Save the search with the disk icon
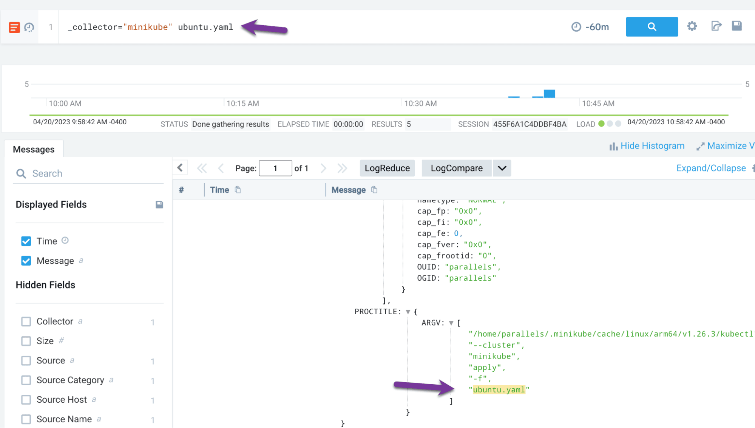This screenshot has height=428, width=755. pos(736,26)
